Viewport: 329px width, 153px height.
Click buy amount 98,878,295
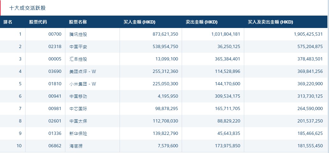click(x=167, y=109)
